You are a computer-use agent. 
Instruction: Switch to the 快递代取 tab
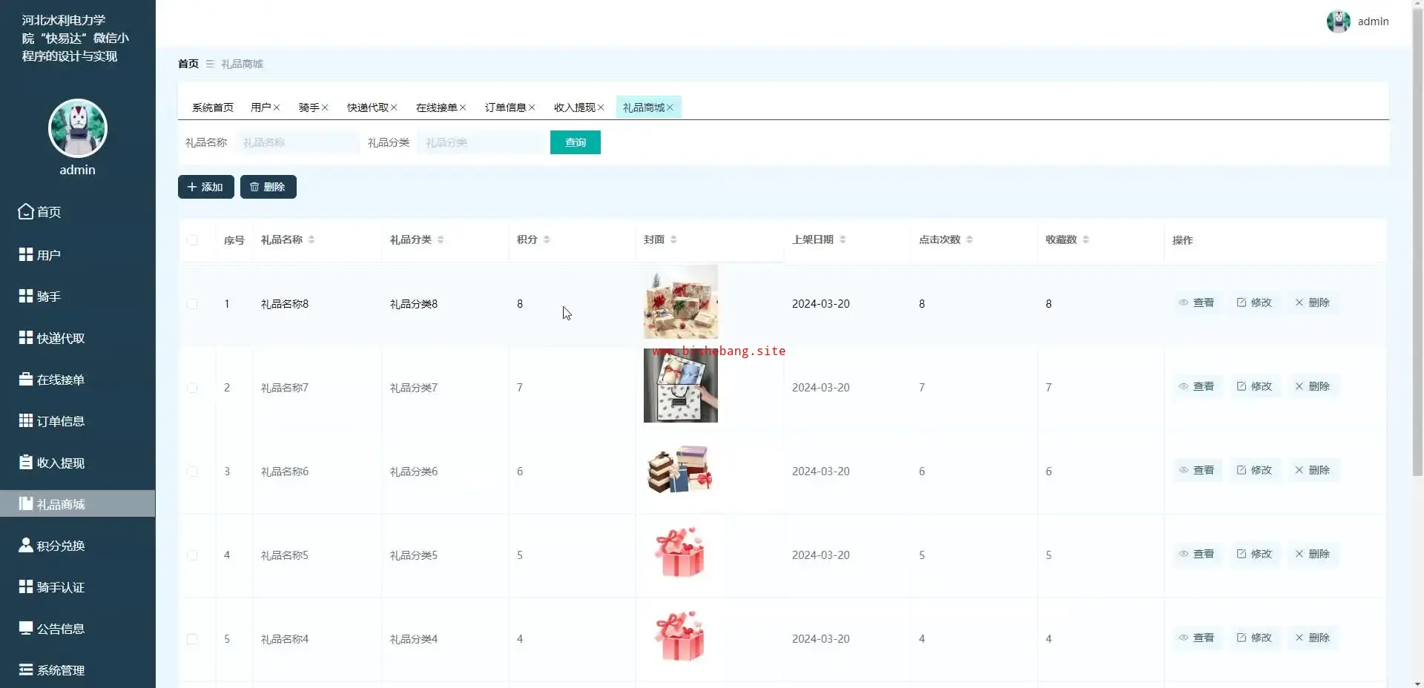367,107
